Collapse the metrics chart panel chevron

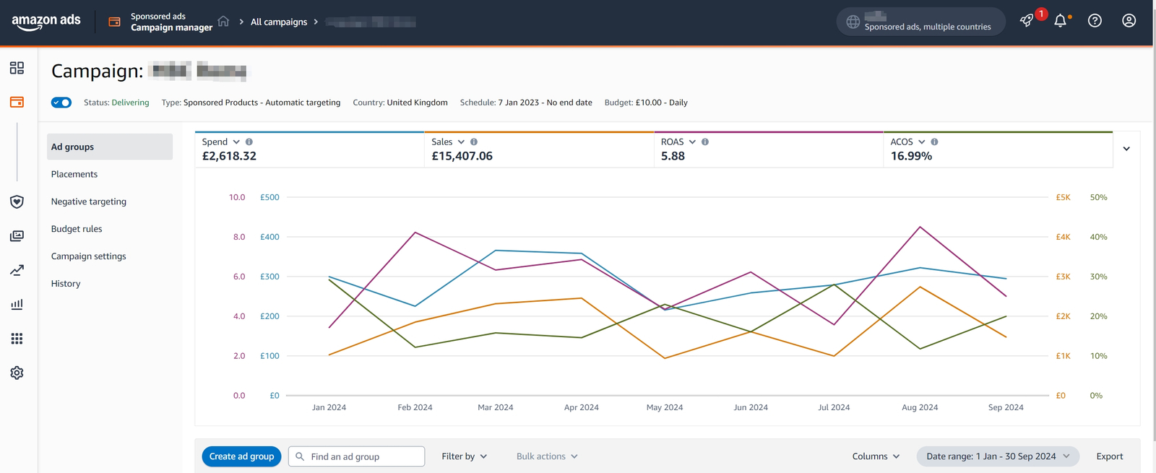coord(1126,149)
